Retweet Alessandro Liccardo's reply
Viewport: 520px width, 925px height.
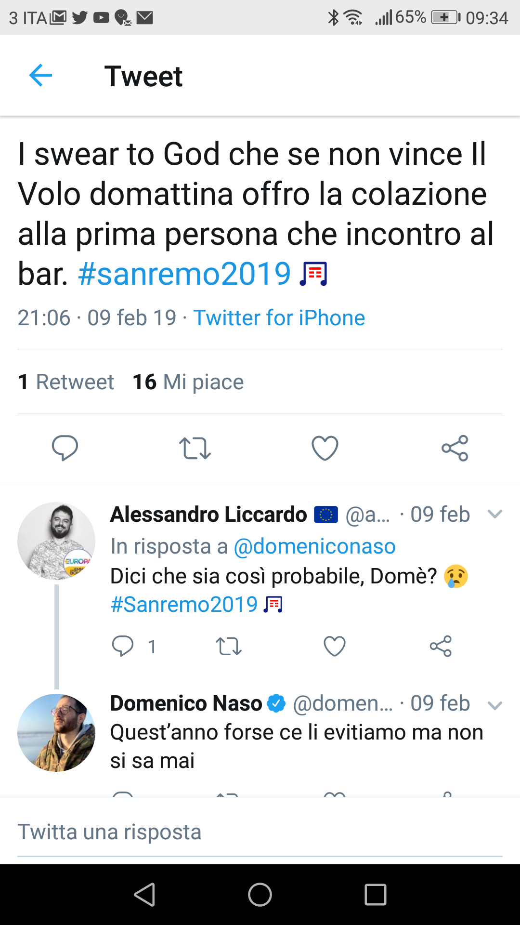(x=229, y=646)
